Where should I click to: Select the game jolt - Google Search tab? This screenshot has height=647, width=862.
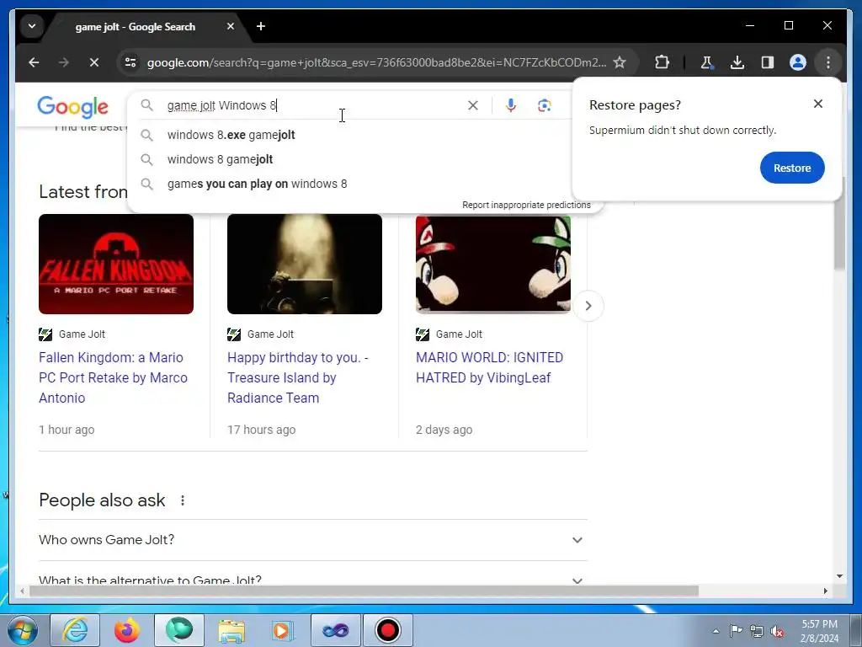click(x=136, y=26)
